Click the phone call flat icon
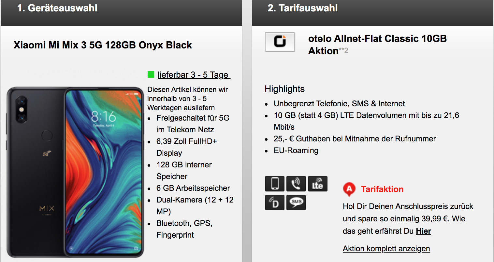 pos(296,184)
